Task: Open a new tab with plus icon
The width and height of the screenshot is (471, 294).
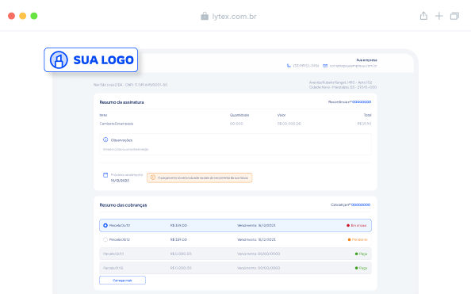Action: coord(438,16)
